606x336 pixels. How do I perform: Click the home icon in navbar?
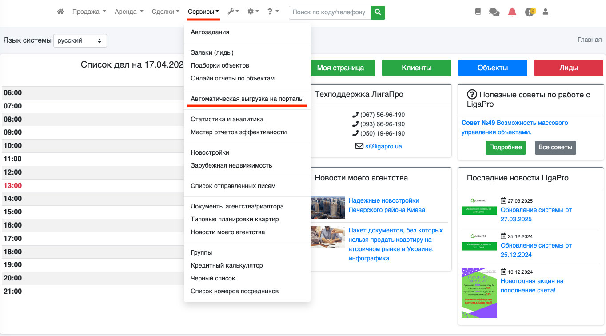pyautogui.click(x=60, y=12)
